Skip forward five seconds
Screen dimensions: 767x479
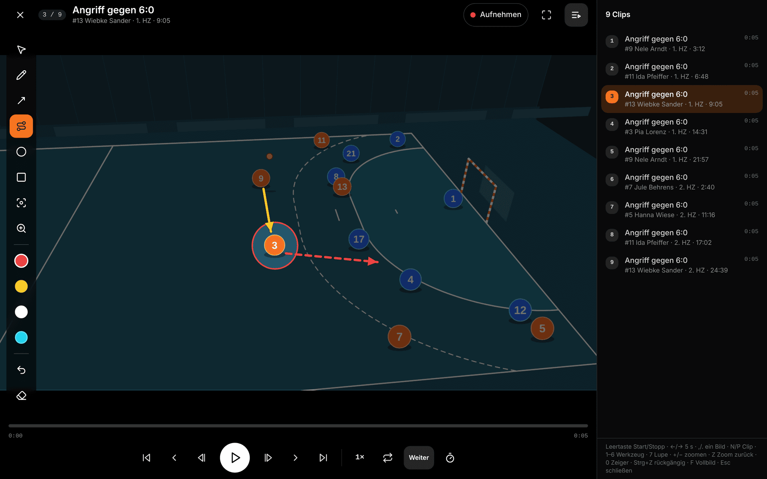click(x=296, y=458)
